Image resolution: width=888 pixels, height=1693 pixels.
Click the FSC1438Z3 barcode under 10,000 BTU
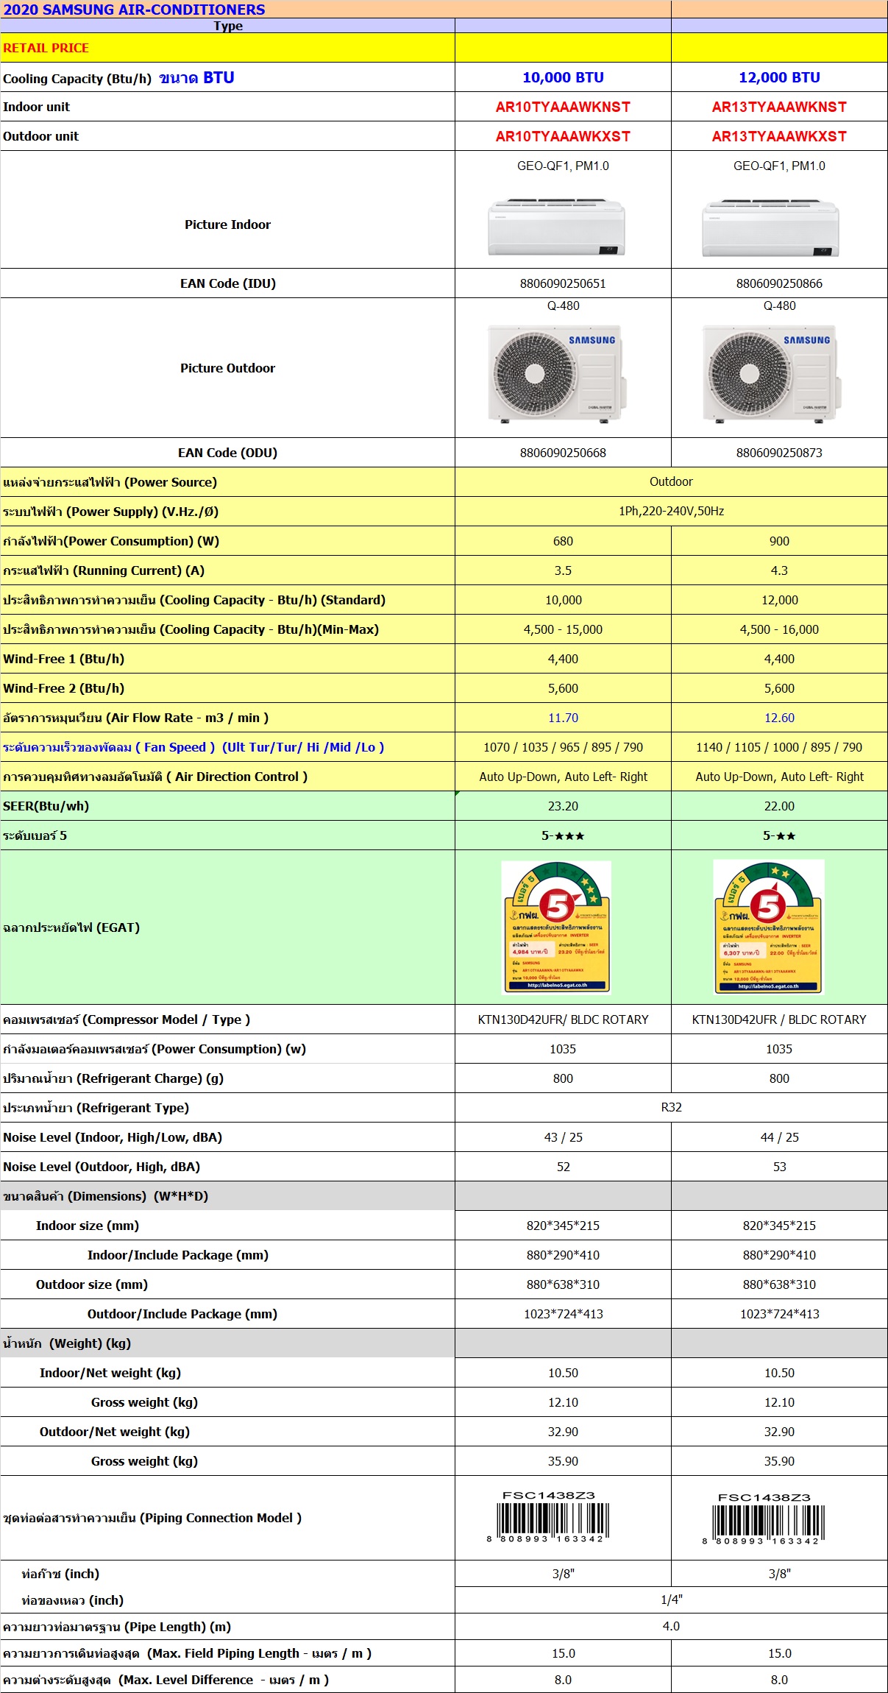tap(548, 1516)
